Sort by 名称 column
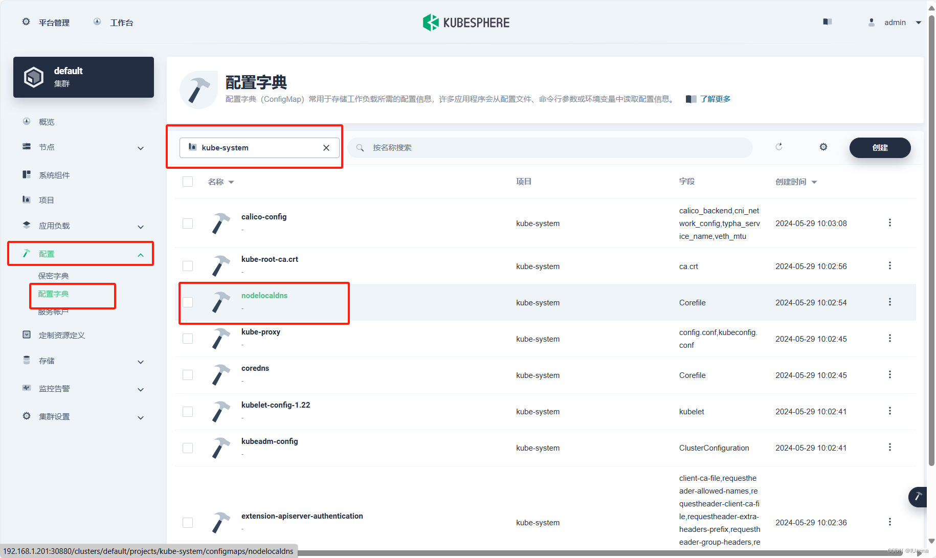The width and height of the screenshot is (936, 558). pos(221,182)
